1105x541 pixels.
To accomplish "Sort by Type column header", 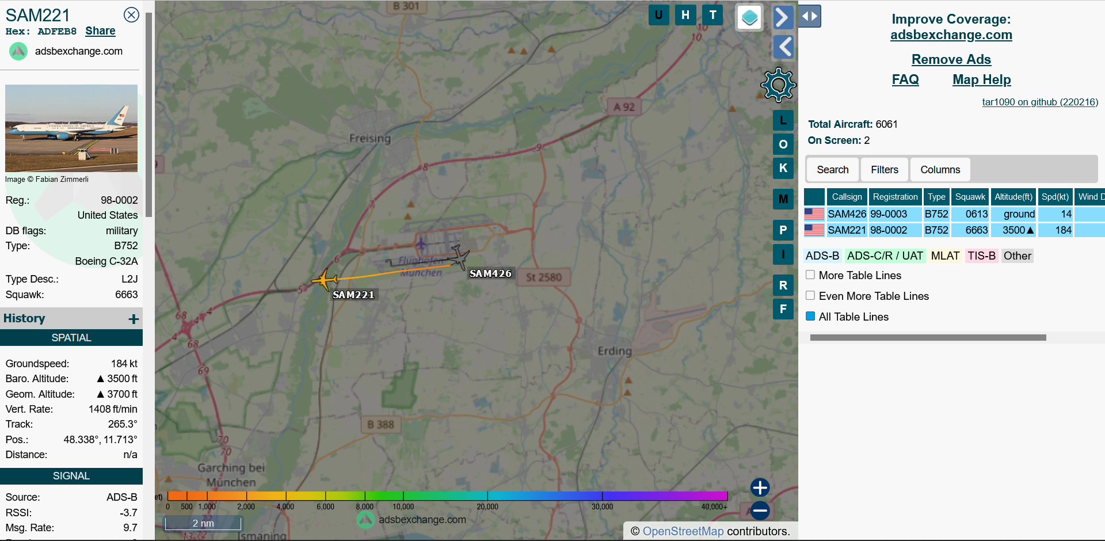I will [936, 197].
